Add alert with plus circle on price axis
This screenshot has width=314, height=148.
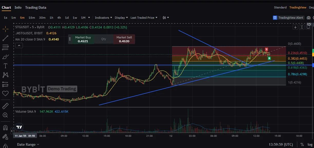309,24
